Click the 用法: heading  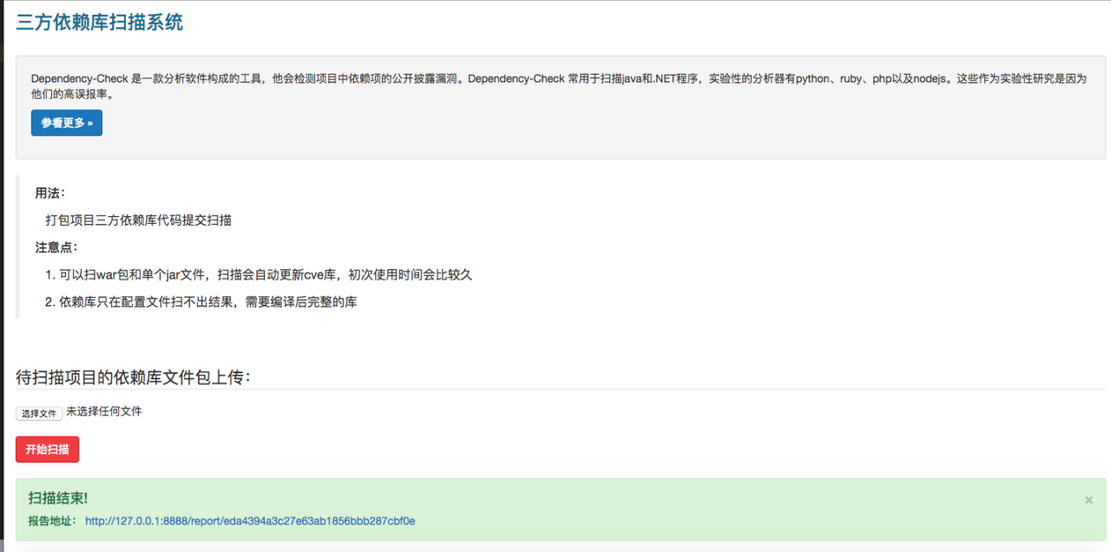(x=50, y=193)
